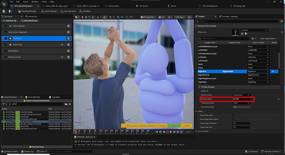Jump to end of animation
Image resolution: width=285 pixels, height=155 pixels.
click(x=178, y=132)
